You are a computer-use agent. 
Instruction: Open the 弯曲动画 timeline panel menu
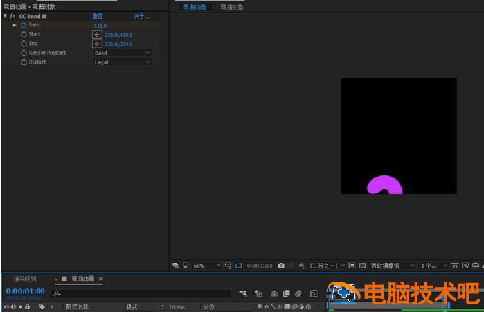tap(101, 279)
